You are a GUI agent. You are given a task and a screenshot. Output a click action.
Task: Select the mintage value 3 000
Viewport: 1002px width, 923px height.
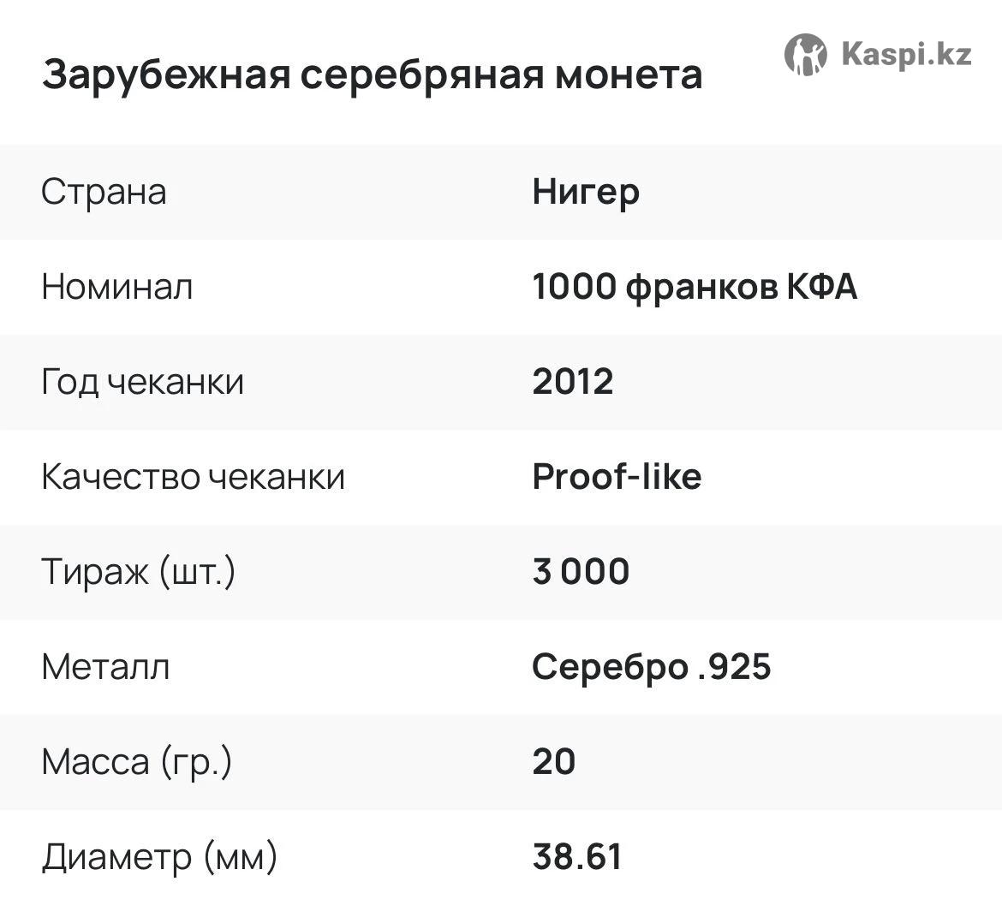pos(581,571)
